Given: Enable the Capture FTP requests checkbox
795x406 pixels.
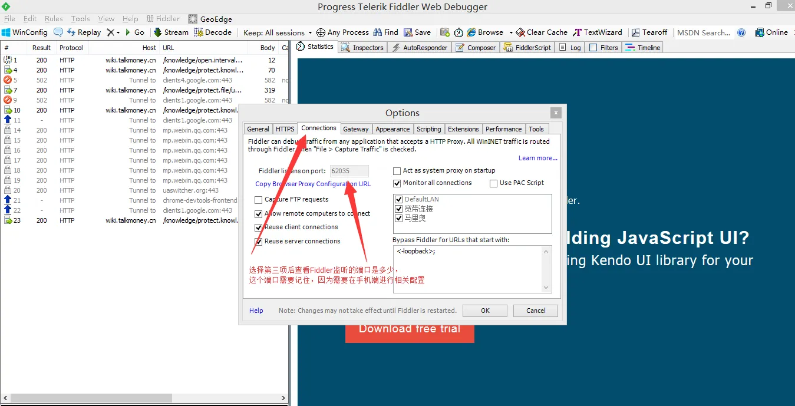Looking at the screenshot, I should 258,200.
